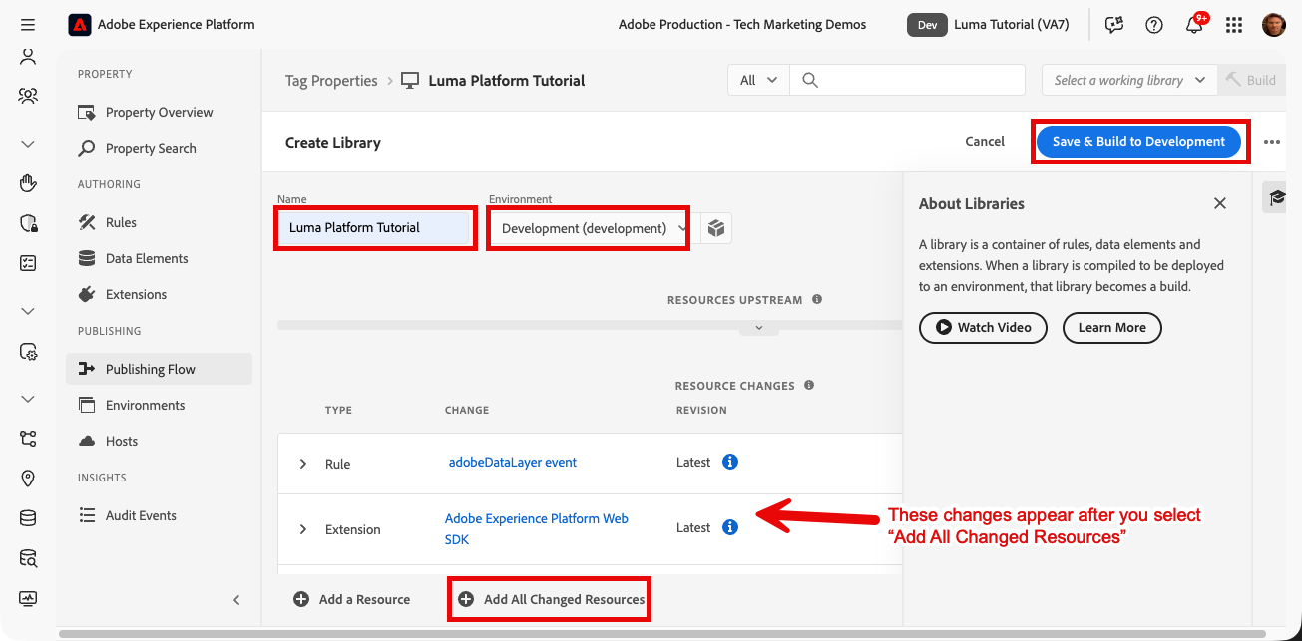Click Save & Build to Development
The height and width of the screenshot is (641, 1302).
point(1138,142)
